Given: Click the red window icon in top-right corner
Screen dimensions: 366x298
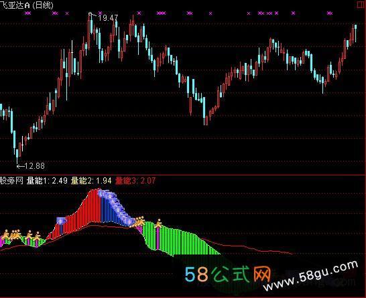Looking at the screenshot, I should click(x=361, y=5).
